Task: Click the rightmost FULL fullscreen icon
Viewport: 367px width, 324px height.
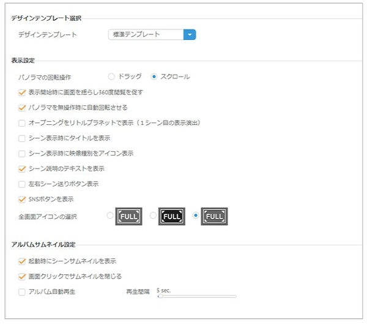Action: click(x=215, y=216)
